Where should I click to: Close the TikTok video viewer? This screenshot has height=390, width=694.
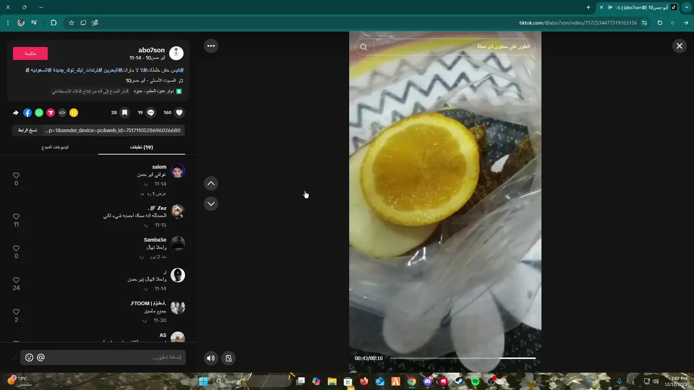679,46
